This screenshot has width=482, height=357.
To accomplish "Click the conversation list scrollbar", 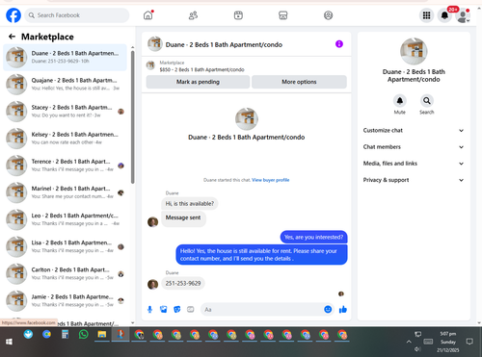I will coord(133,117).
